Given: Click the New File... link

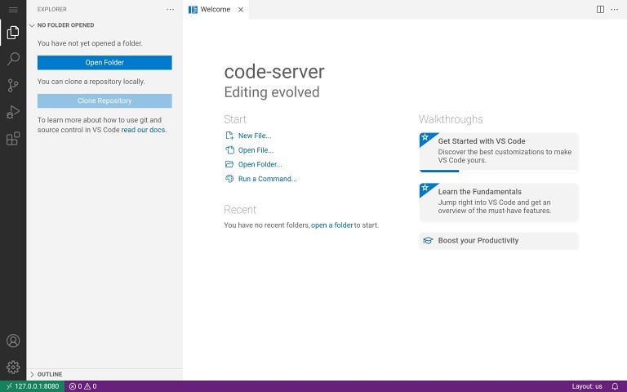Looking at the screenshot, I should tap(254, 136).
